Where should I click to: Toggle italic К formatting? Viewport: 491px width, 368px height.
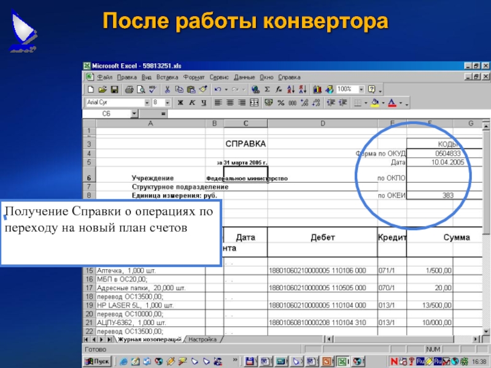192,102
